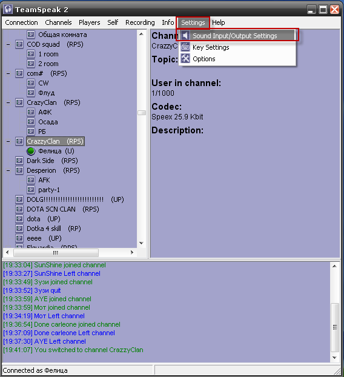The image size is (344, 377).
Task: Click the channel list horizontal scroll thumb
Action: click(56, 253)
